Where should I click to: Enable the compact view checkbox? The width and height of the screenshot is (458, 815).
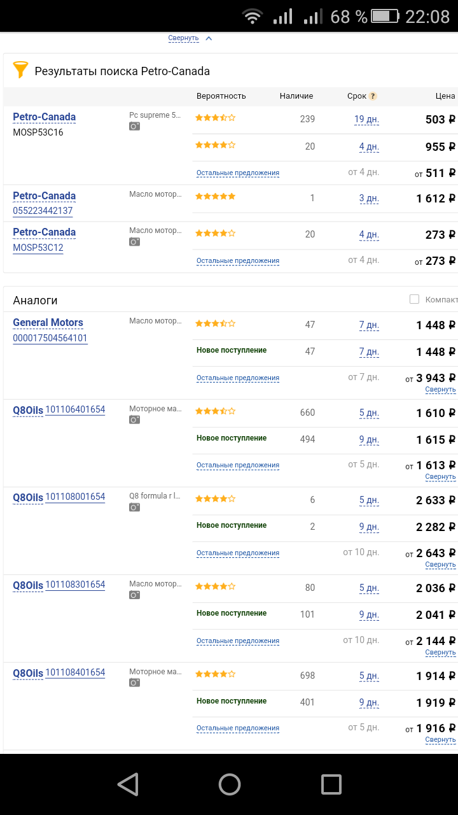(414, 299)
